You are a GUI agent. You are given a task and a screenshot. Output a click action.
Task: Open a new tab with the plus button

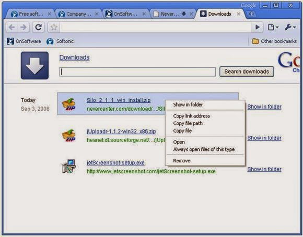click(x=251, y=14)
